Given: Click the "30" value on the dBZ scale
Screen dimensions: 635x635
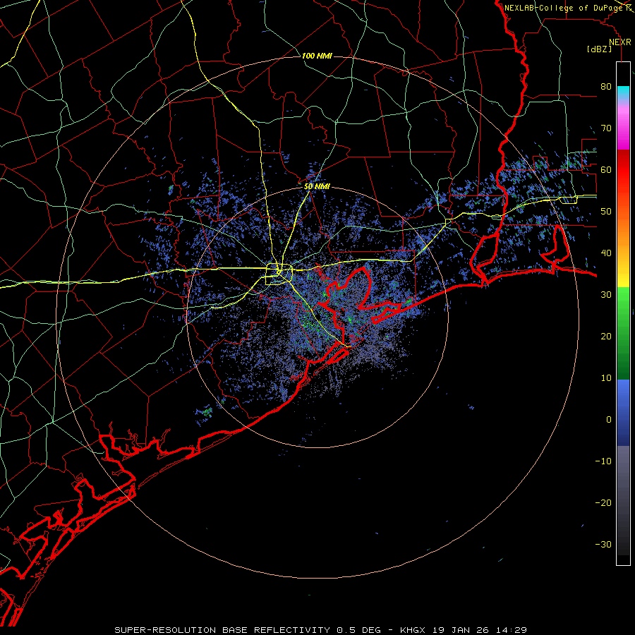Looking at the screenshot, I should coord(606,295).
